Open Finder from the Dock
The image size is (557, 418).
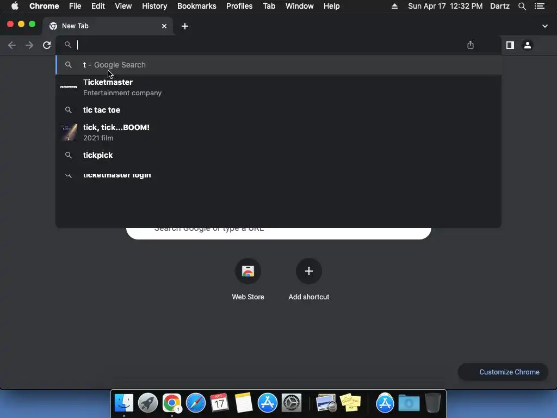click(x=123, y=403)
